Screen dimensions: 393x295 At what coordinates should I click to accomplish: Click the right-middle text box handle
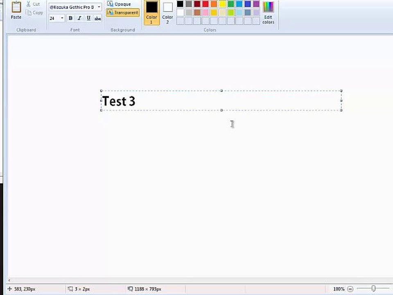point(341,101)
